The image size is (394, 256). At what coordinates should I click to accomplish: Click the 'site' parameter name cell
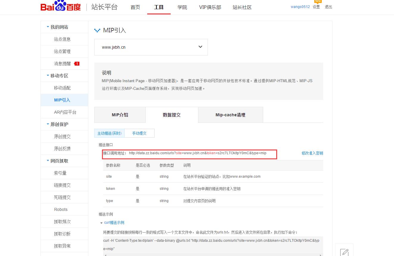[109, 177]
